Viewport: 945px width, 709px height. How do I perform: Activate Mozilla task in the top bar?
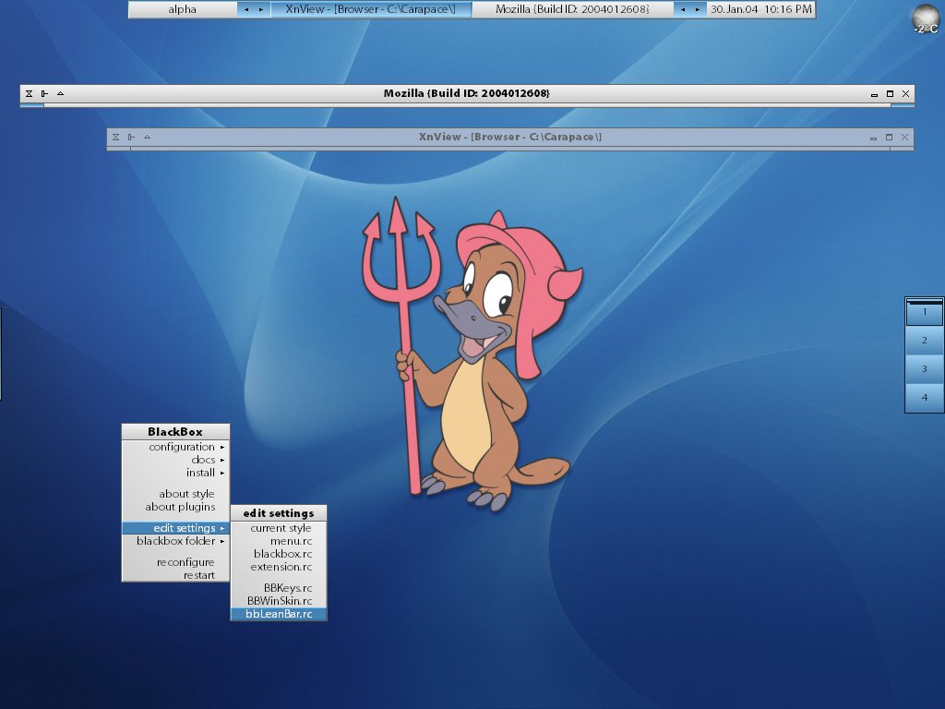coord(571,9)
